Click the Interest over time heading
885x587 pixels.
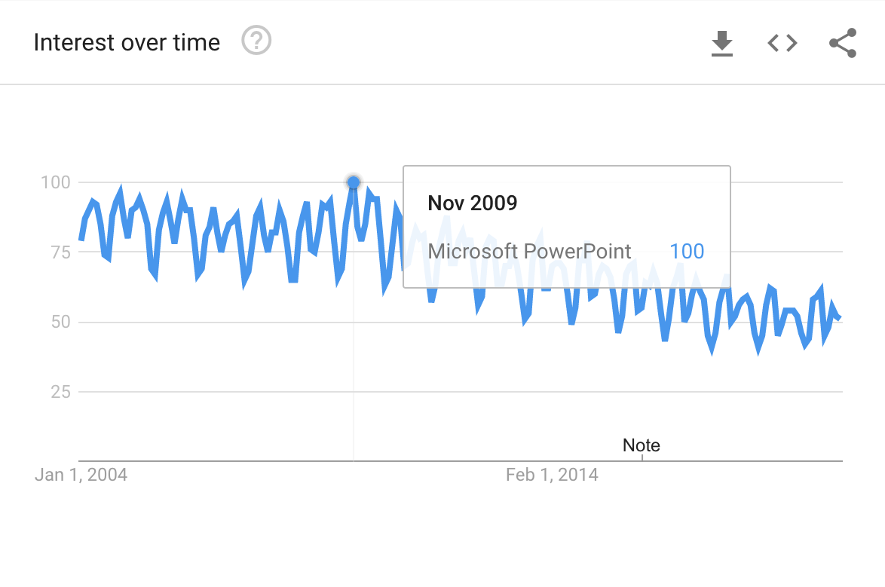coord(127,42)
